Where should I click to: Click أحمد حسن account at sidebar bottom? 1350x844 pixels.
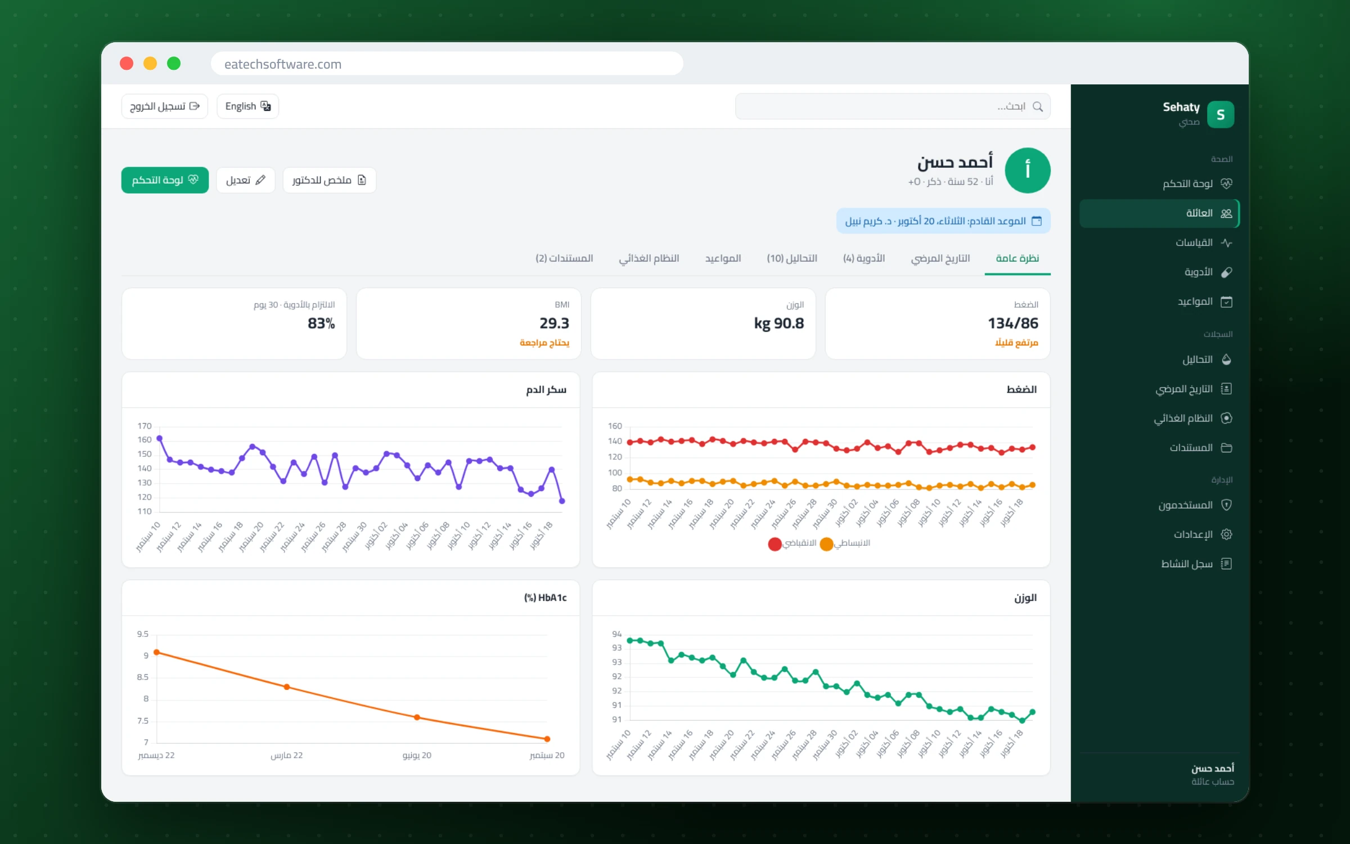point(1212,774)
